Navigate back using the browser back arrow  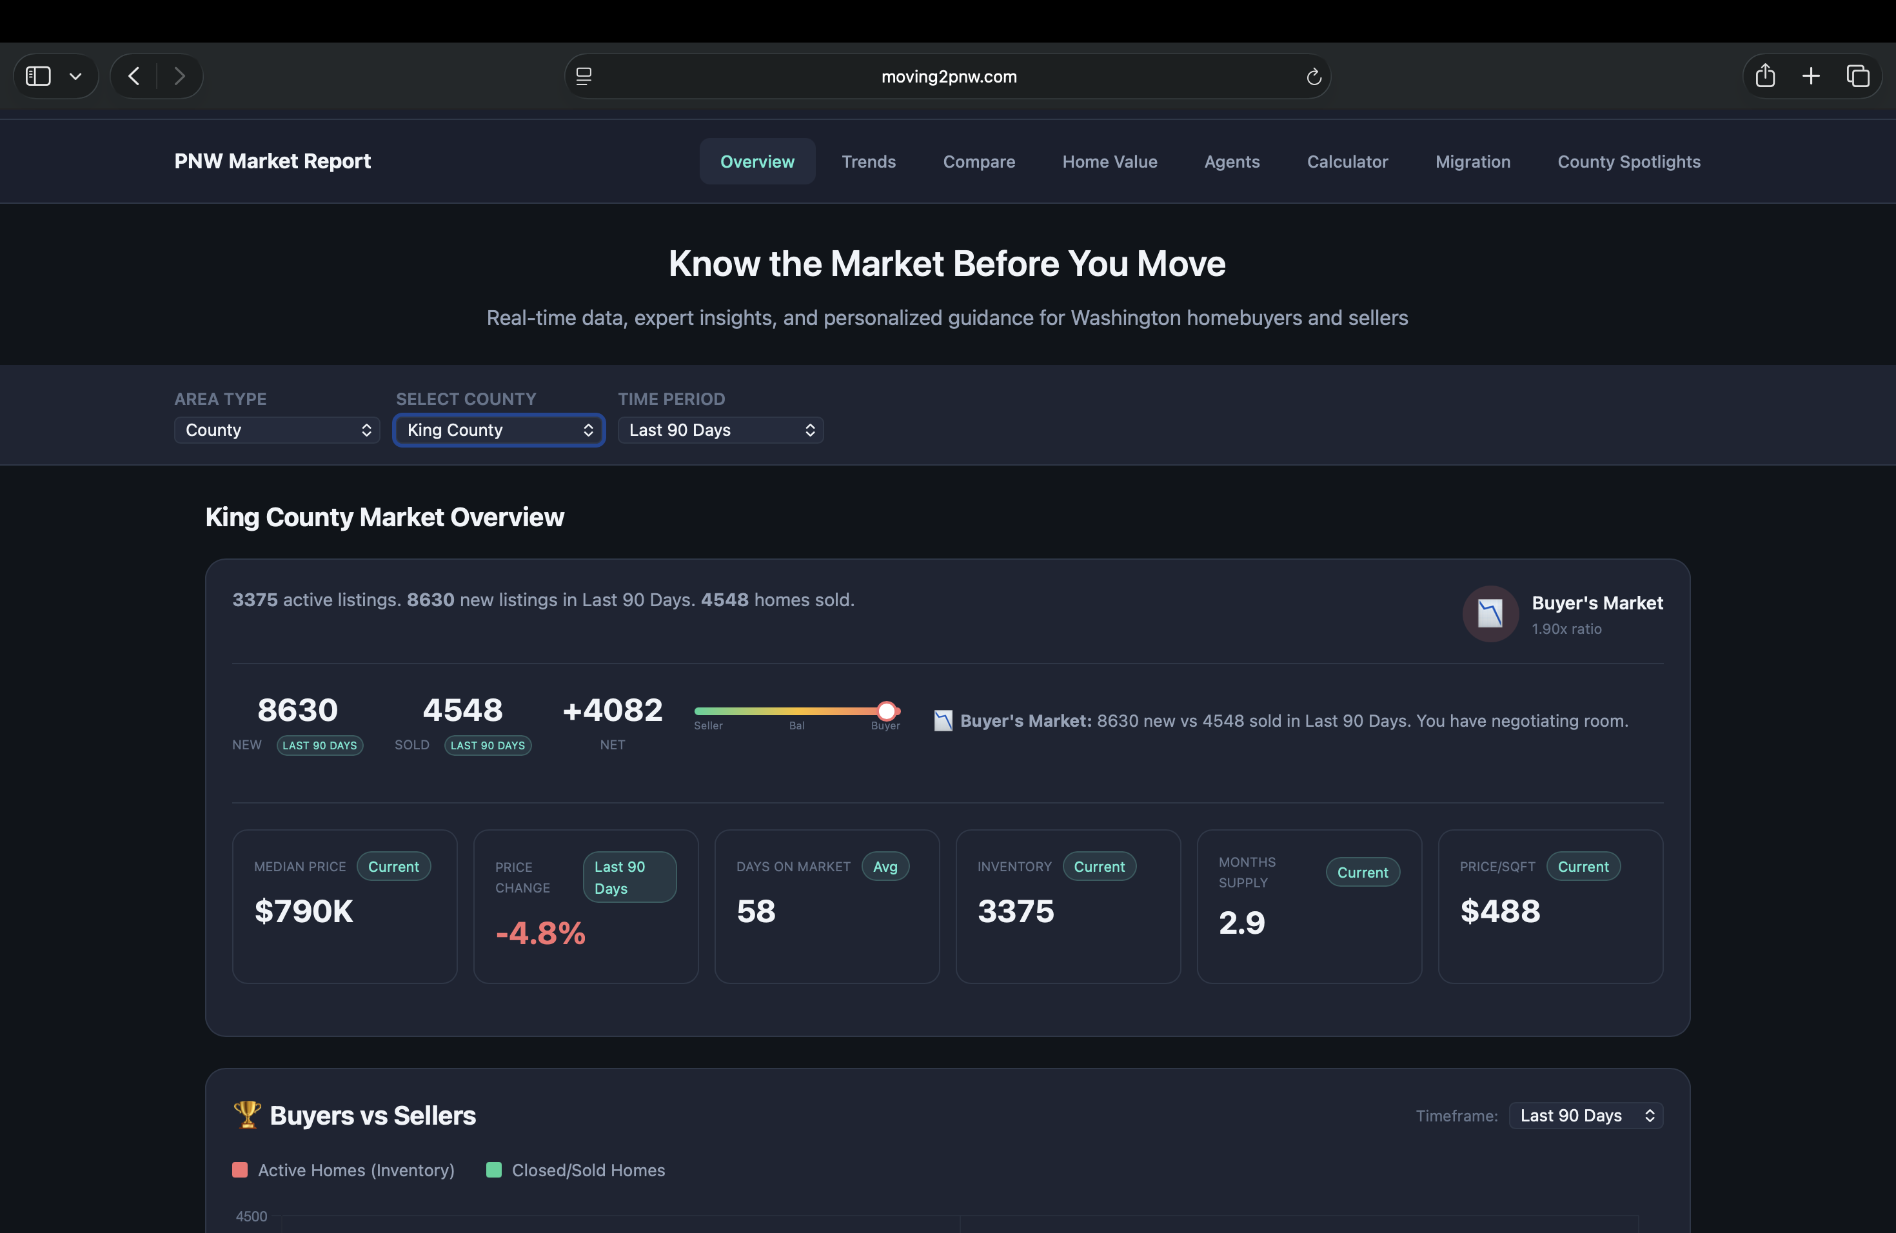(133, 75)
